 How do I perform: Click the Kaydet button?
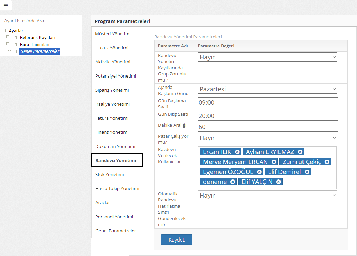click(x=176, y=240)
